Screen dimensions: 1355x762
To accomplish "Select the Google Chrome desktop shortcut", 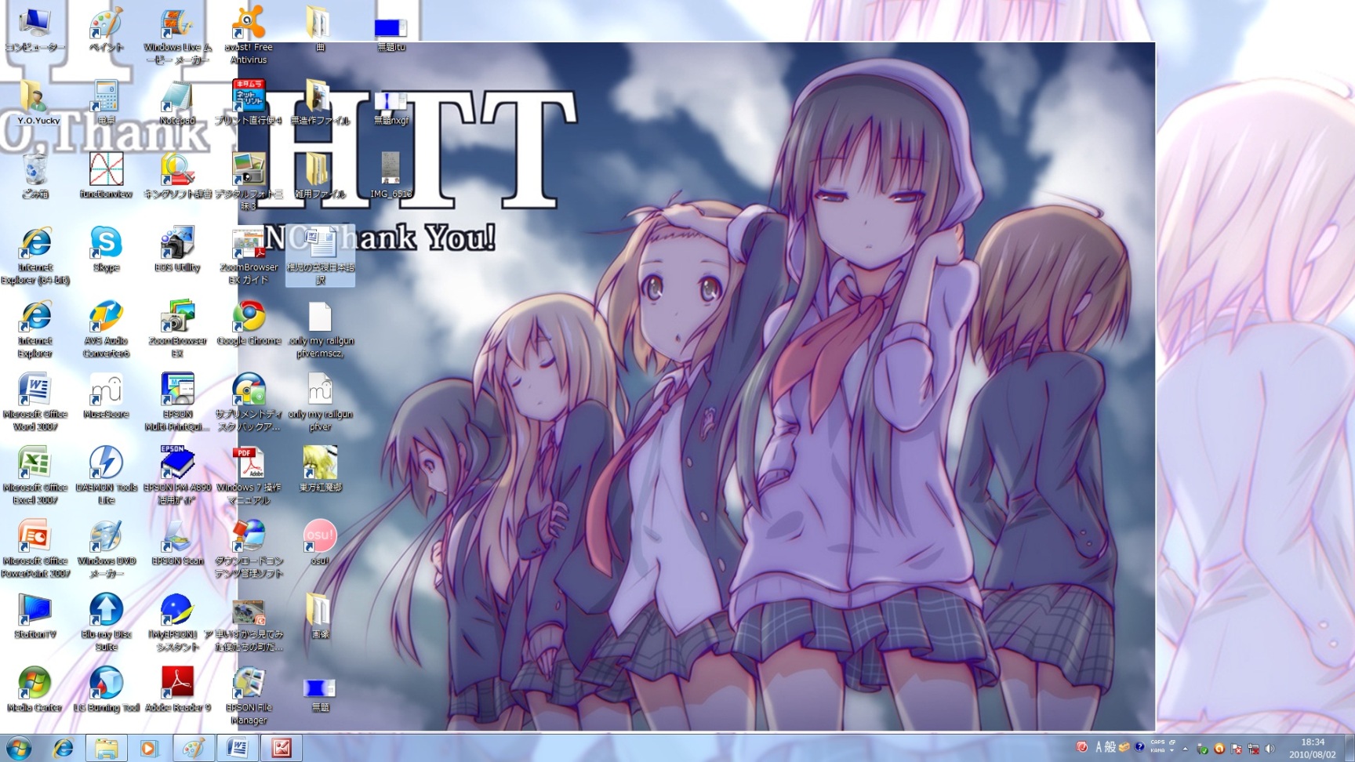I will [x=249, y=324].
